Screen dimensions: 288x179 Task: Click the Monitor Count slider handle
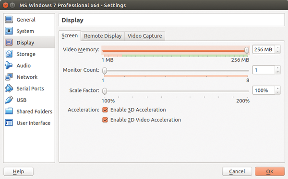click(105, 71)
